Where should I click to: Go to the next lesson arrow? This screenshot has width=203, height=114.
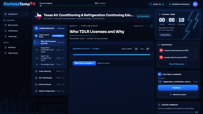(151, 26)
